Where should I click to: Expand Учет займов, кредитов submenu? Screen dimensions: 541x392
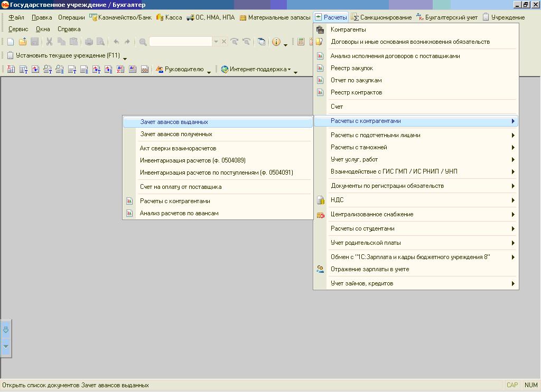512,283
